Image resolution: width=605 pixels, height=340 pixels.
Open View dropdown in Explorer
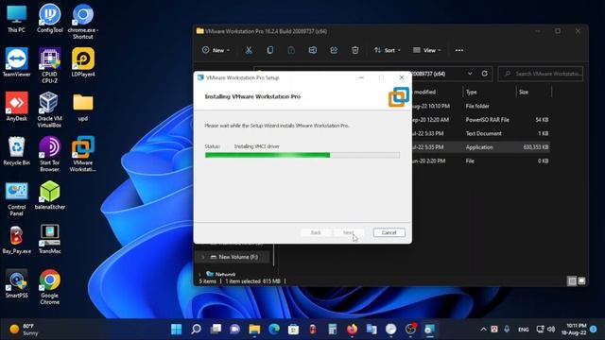click(x=426, y=50)
